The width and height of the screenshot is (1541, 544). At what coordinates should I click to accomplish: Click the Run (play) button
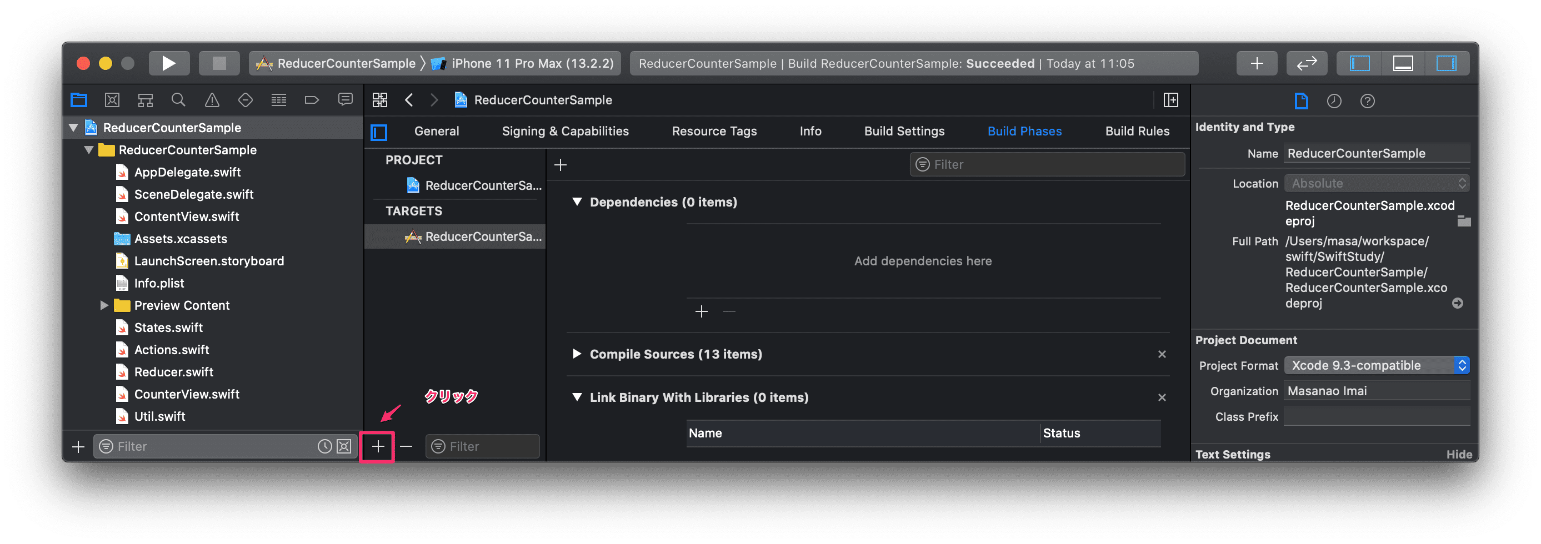click(169, 63)
